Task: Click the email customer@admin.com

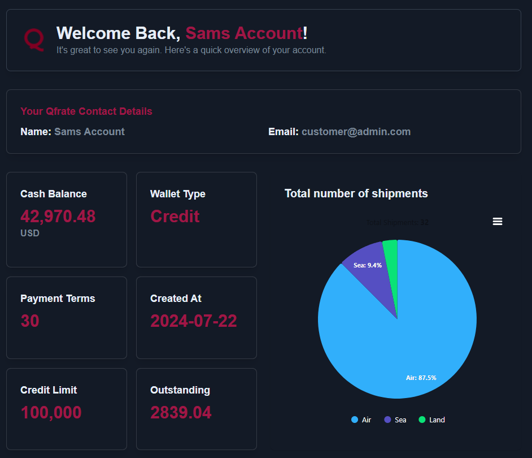Action: [356, 132]
